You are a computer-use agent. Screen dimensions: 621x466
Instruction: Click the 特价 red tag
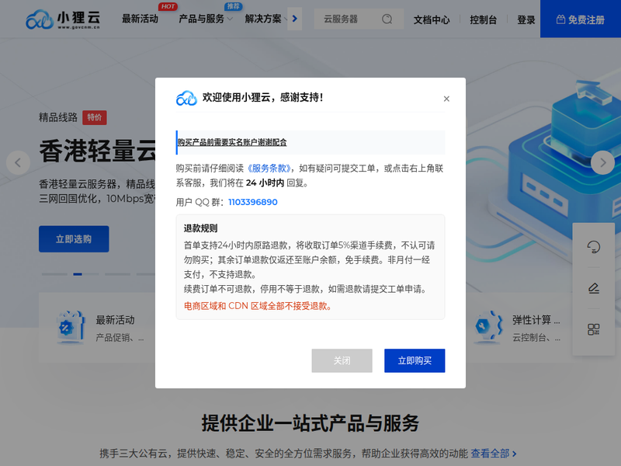pos(94,118)
